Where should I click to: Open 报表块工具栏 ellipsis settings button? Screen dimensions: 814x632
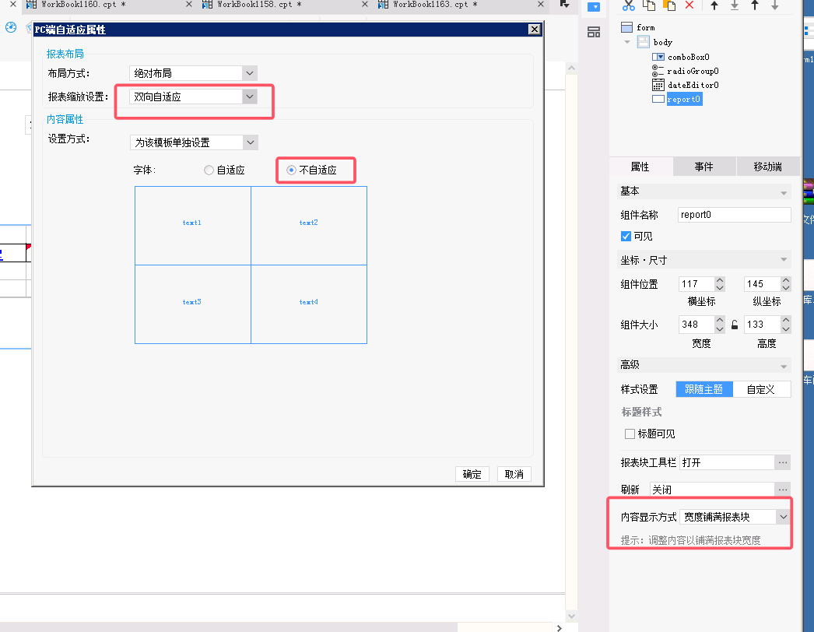pos(783,462)
